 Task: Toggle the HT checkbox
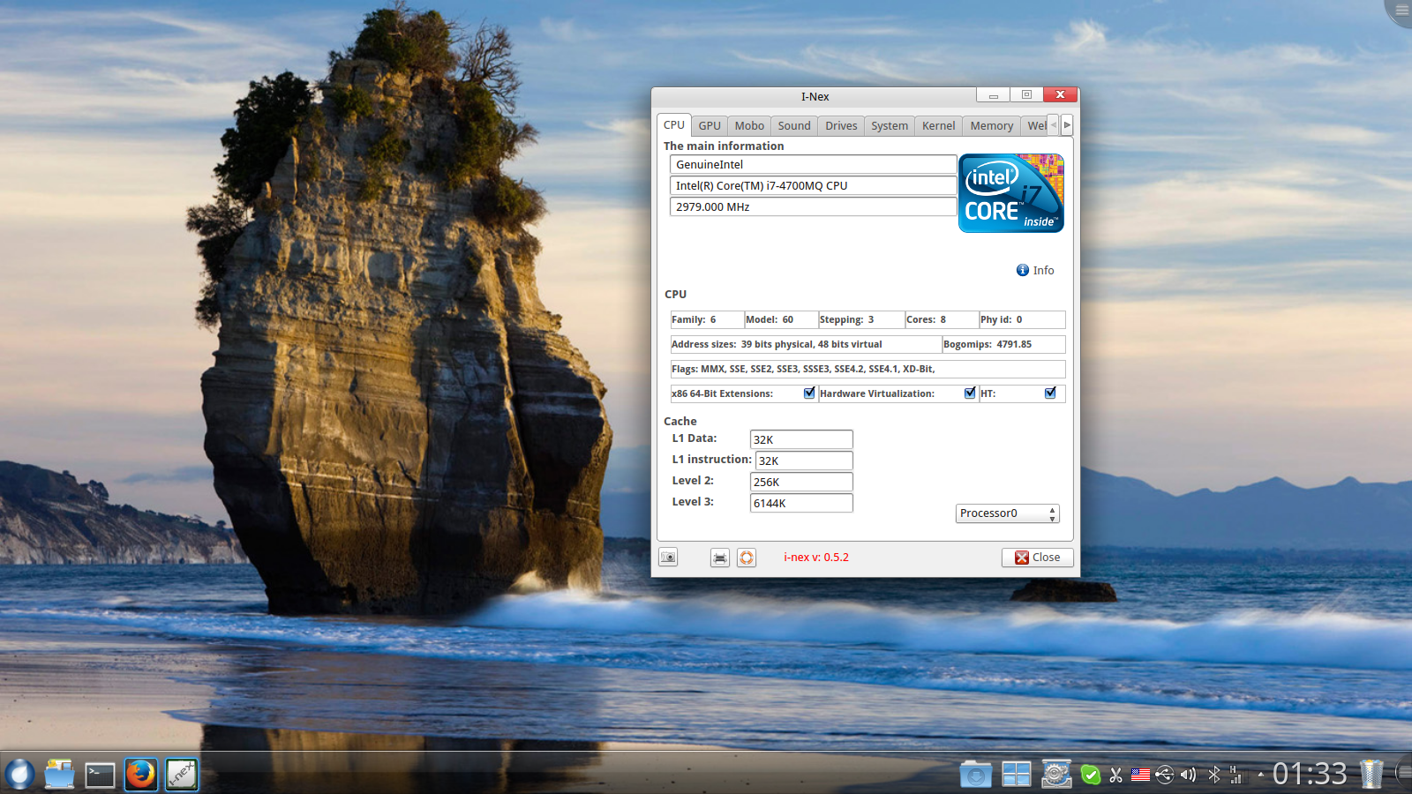point(1050,393)
